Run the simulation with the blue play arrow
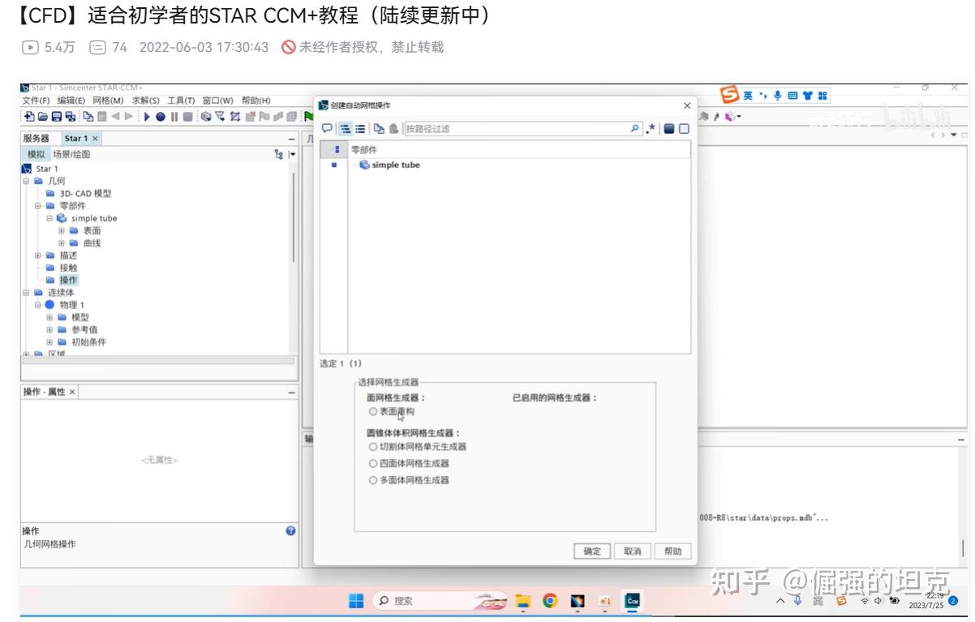This screenshot has width=975, height=622. tap(147, 117)
